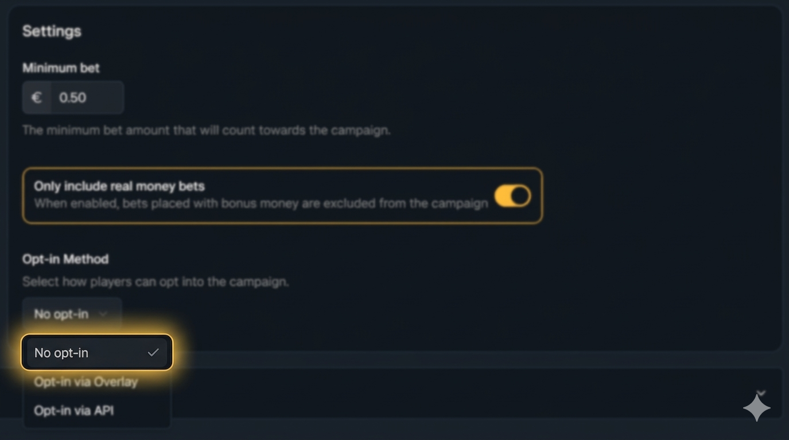
Task: Click the Euro currency symbol
Action: [x=37, y=97]
